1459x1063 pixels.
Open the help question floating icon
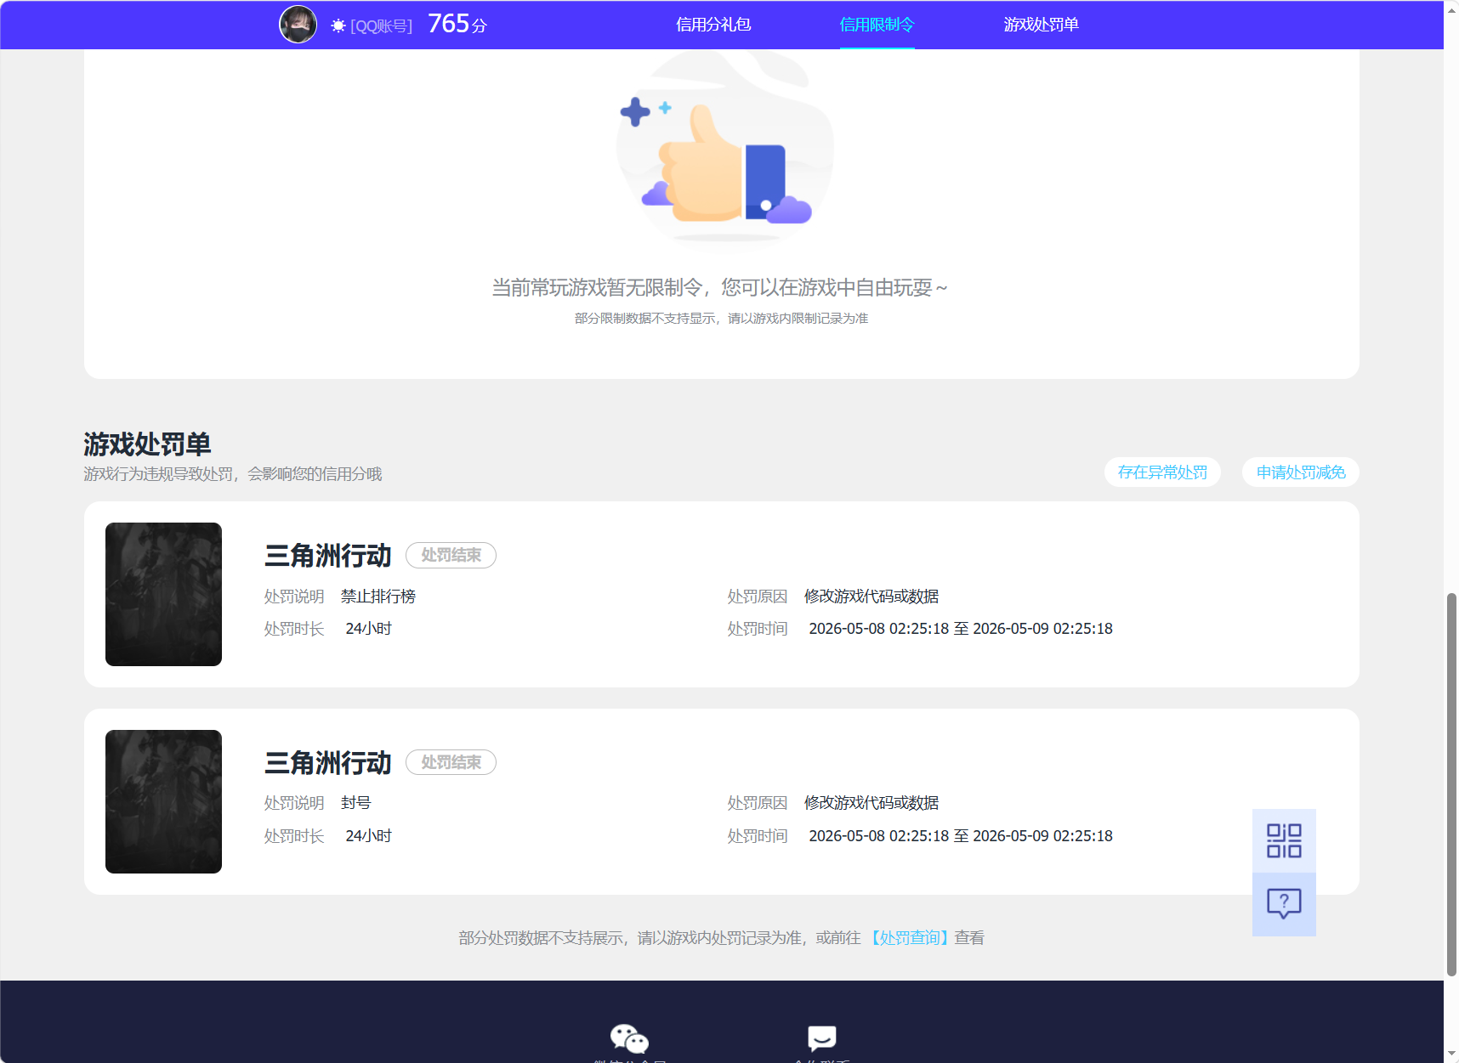point(1284,904)
